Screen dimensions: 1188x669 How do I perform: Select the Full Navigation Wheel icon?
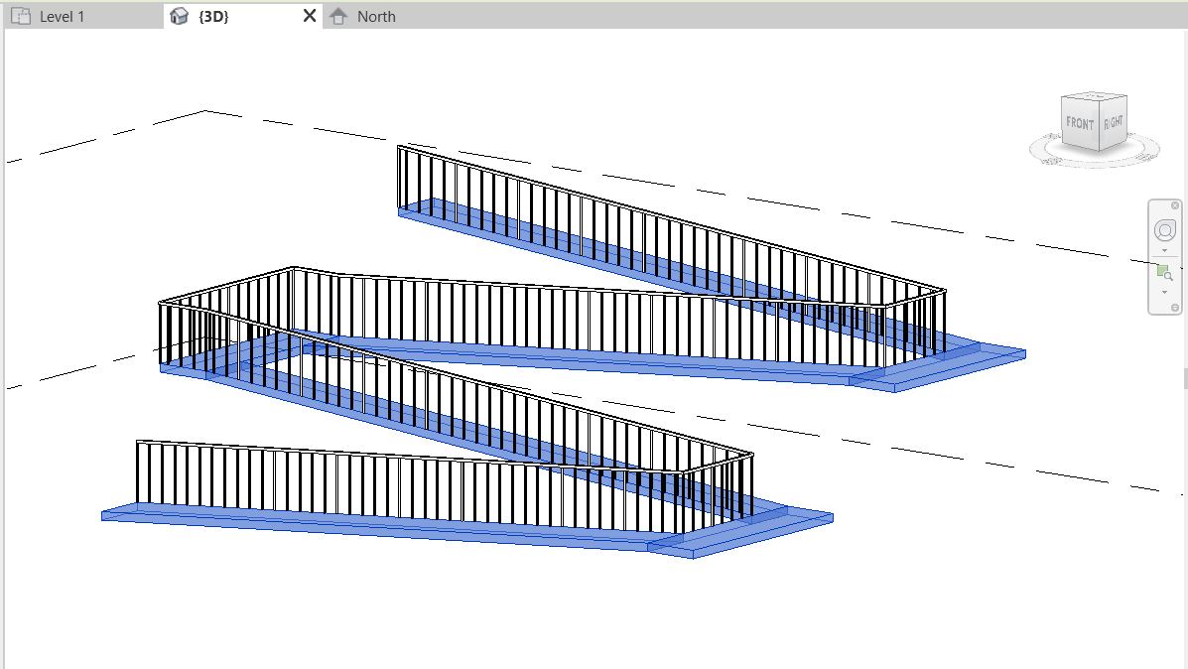pyautogui.click(x=1163, y=229)
